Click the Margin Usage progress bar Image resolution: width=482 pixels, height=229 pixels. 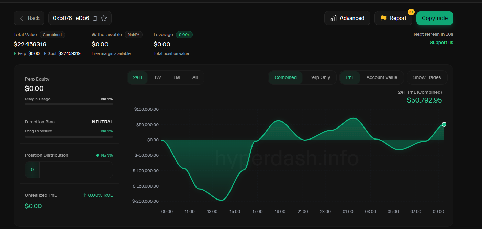tap(69, 104)
